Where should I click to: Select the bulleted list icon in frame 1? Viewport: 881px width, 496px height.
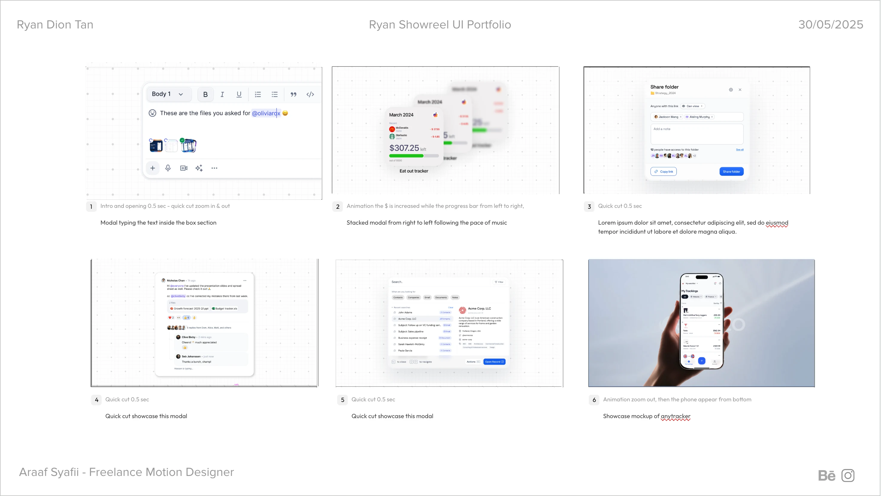(275, 94)
